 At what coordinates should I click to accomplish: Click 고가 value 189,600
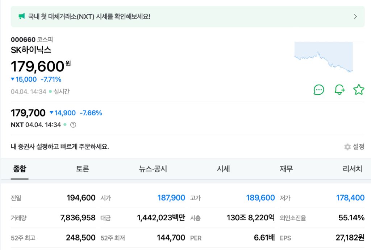pyautogui.click(x=260, y=198)
